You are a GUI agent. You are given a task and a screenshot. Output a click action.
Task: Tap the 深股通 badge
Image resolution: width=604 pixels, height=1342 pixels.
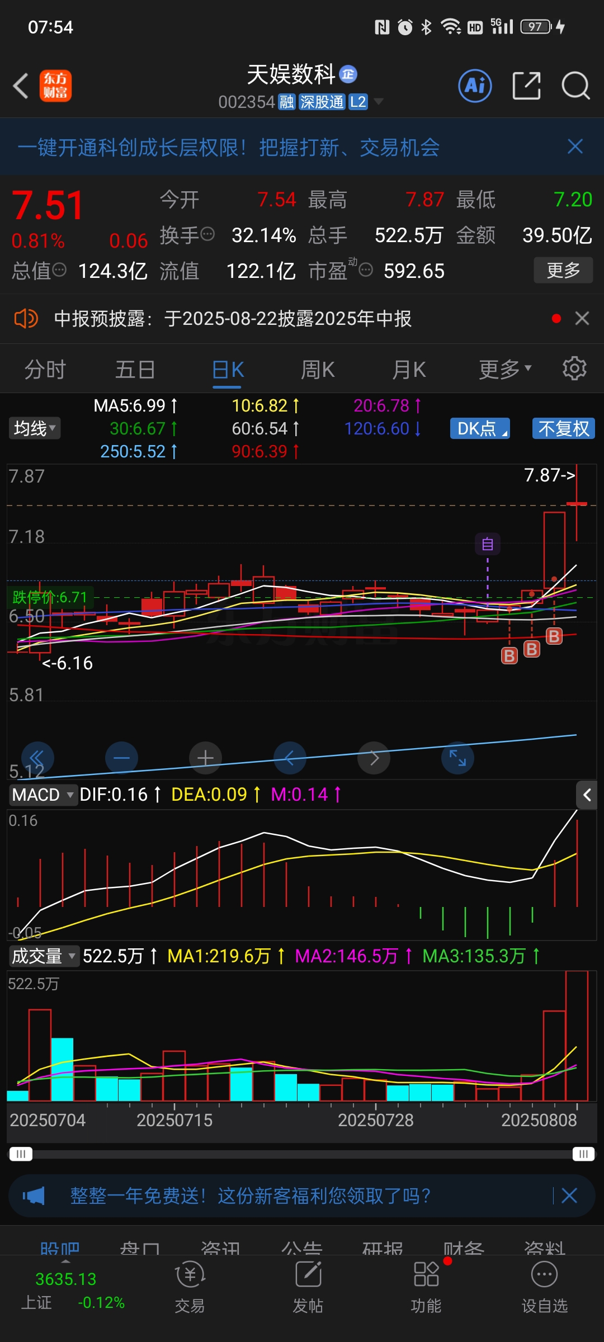322,102
